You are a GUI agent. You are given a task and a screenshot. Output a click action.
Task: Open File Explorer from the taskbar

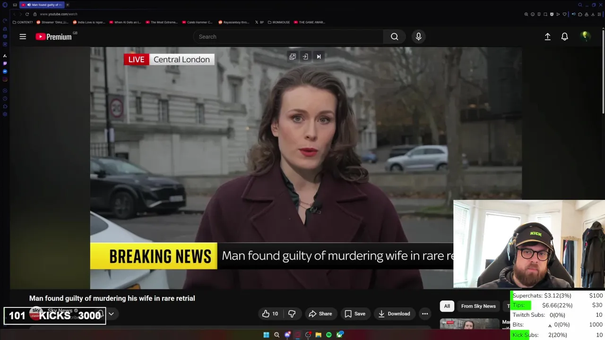pyautogui.click(x=319, y=335)
